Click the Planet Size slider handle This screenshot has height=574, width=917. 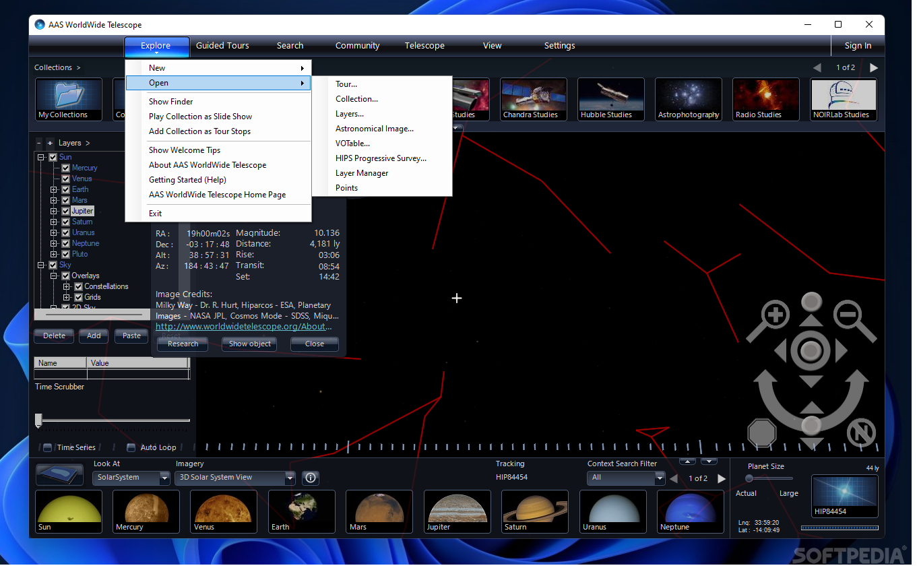(749, 478)
